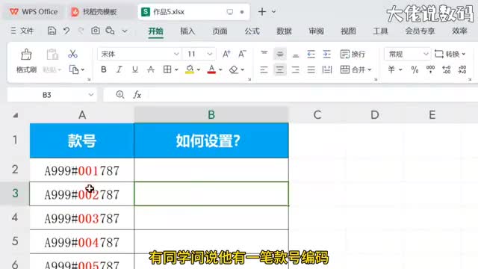The height and width of the screenshot is (269, 478).
Task: Toggle italic formatting
Action: (x=119, y=69)
